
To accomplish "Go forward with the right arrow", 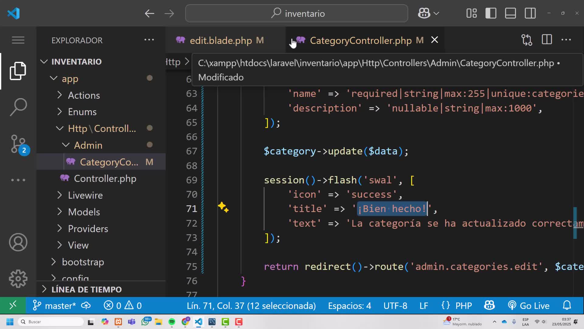I will [x=169, y=13].
